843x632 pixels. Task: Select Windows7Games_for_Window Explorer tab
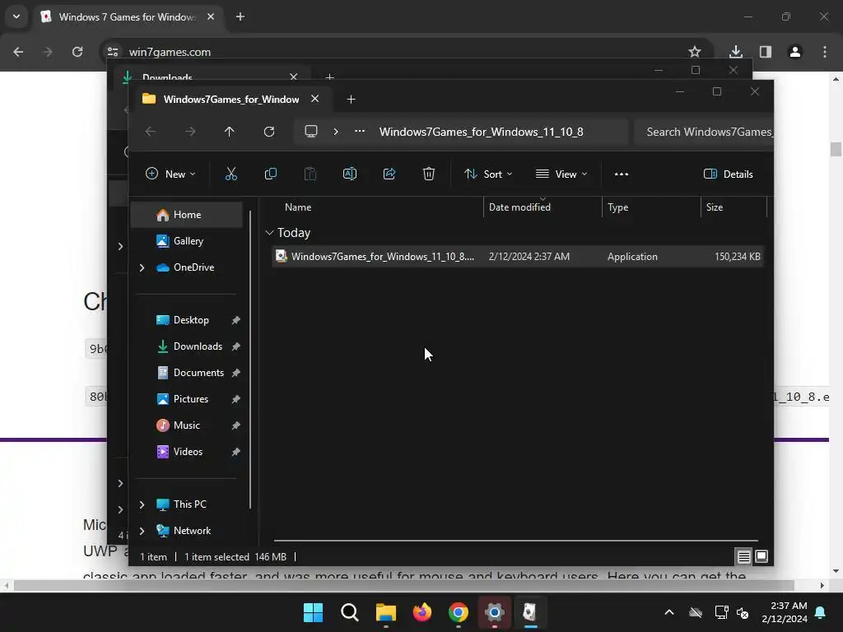[231, 100]
